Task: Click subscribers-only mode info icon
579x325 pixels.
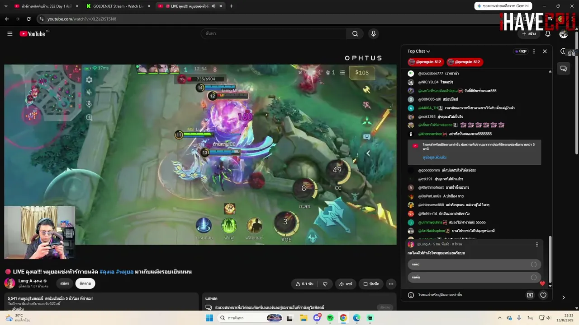Action: pyautogui.click(x=411, y=295)
